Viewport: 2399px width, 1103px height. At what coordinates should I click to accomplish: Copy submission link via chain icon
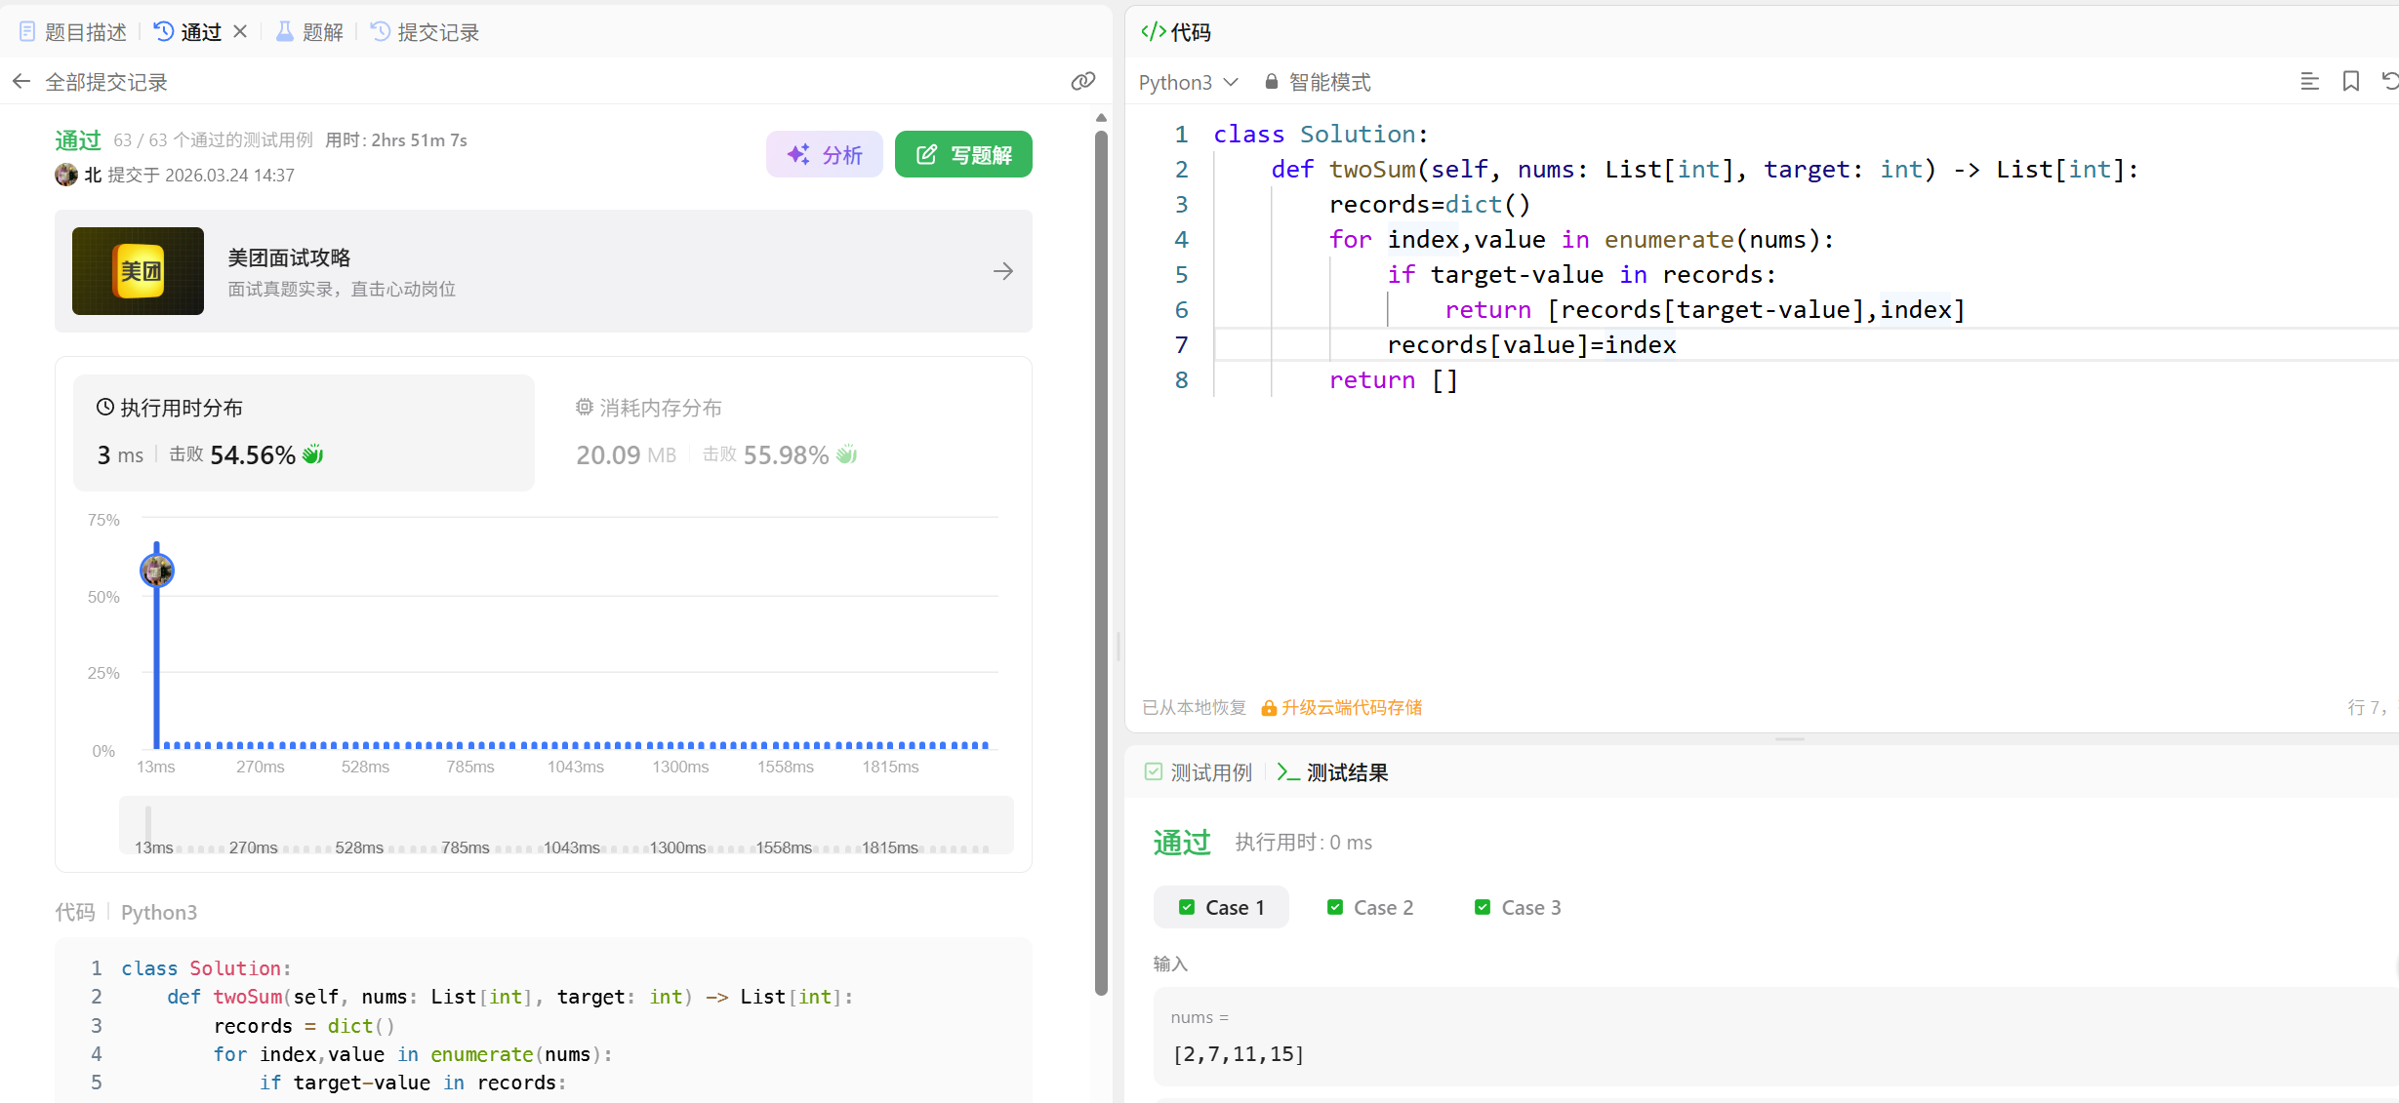point(1082,82)
